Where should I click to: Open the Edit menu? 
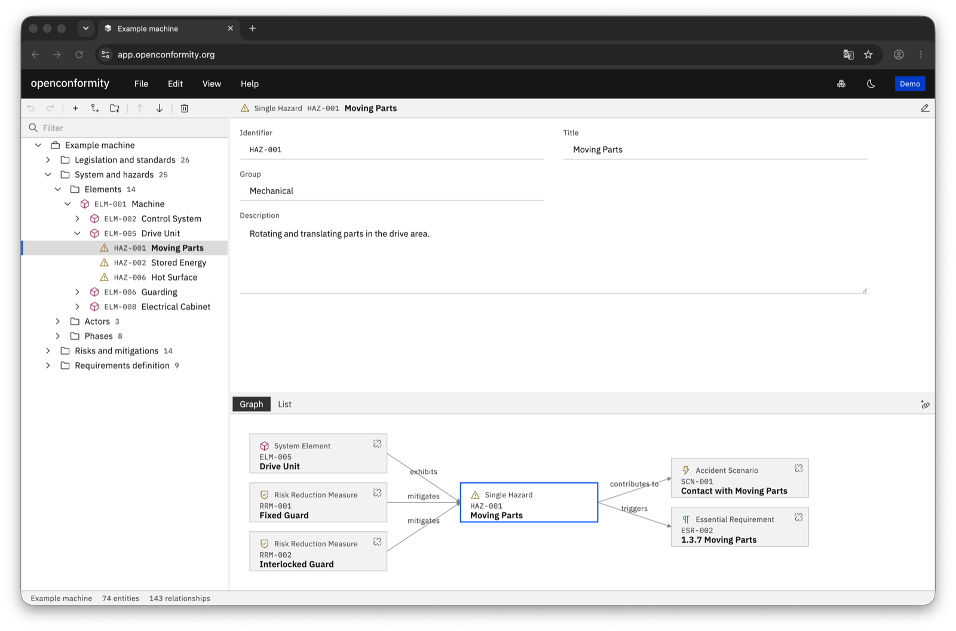(x=175, y=84)
